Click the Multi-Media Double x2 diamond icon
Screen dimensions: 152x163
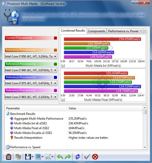tap(12, 133)
